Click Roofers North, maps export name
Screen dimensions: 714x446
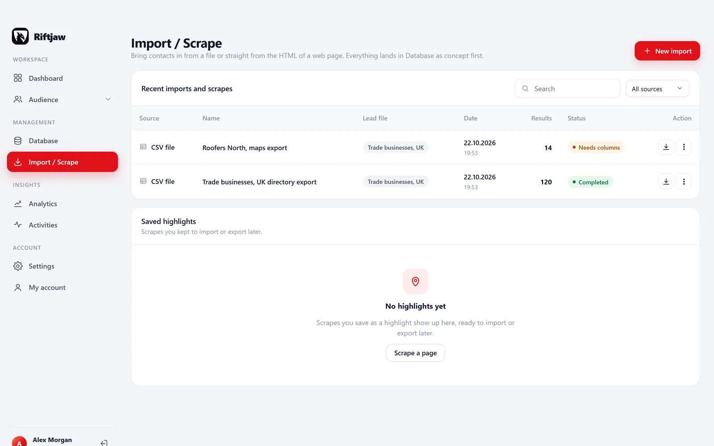point(245,148)
